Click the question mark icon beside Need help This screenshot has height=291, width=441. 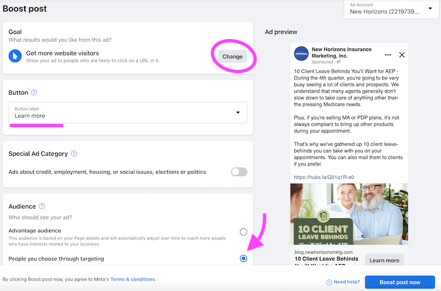click(x=329, y=282)
